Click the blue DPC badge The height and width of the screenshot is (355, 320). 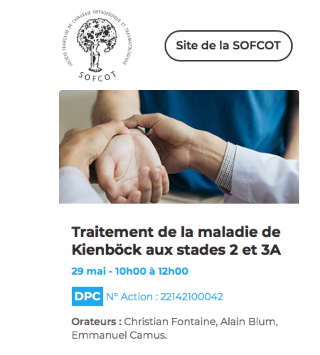click(x=87, y=296)
